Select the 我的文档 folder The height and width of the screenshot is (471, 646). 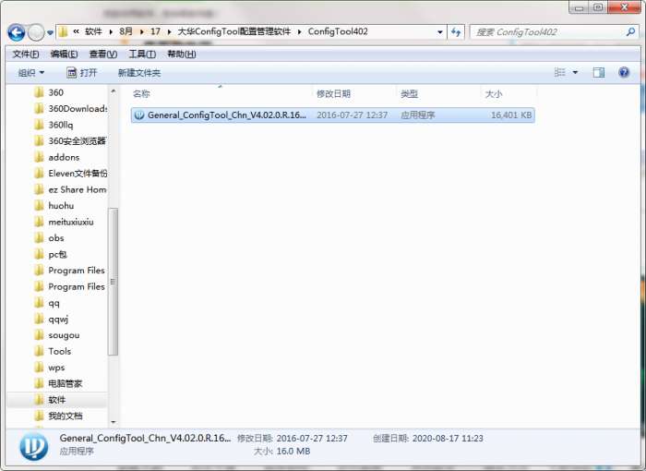point(66,416)
